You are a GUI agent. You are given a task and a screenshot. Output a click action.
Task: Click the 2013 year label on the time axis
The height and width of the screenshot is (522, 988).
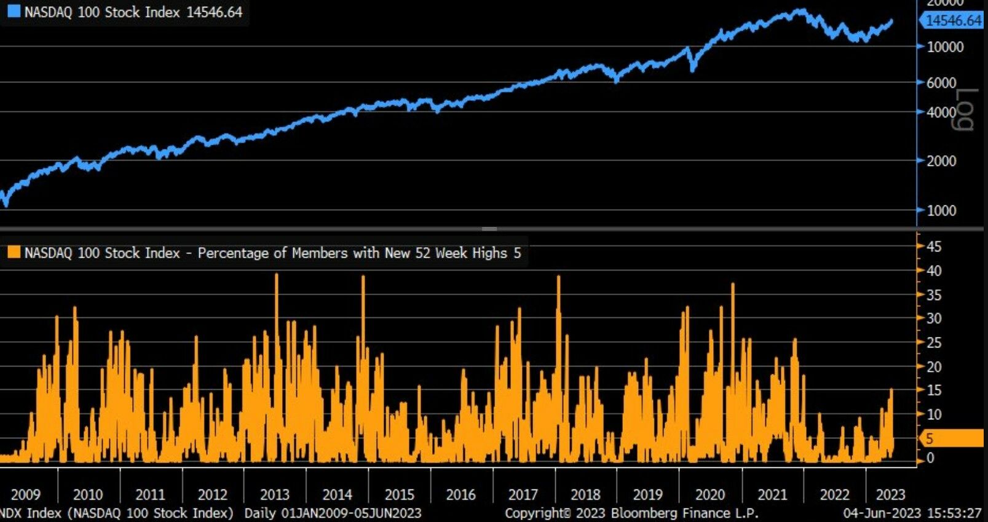275,494
